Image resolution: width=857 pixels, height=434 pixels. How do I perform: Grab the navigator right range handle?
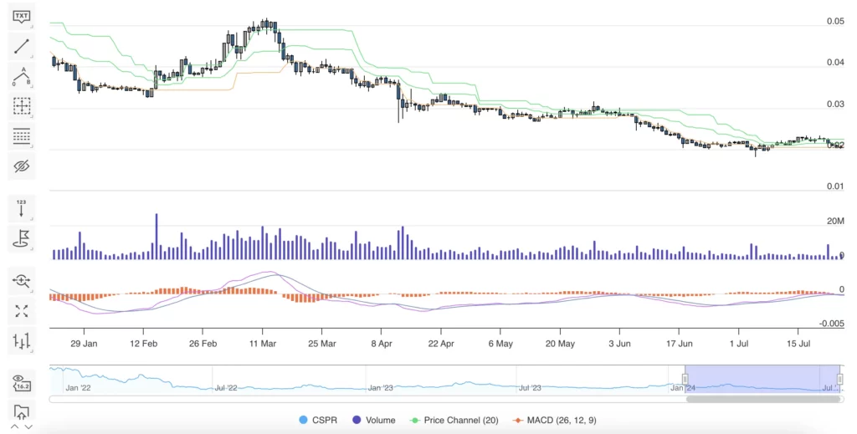tap(840, 379)
